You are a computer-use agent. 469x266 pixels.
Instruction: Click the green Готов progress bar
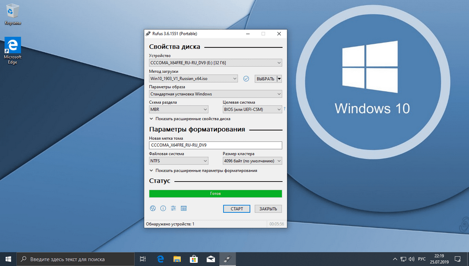pos(216,194)
